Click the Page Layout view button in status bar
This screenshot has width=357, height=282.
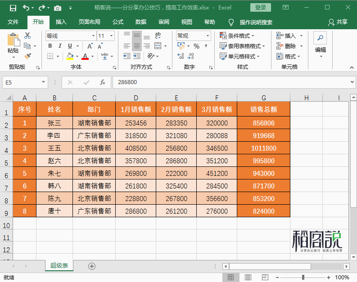(x=248, y=277)
